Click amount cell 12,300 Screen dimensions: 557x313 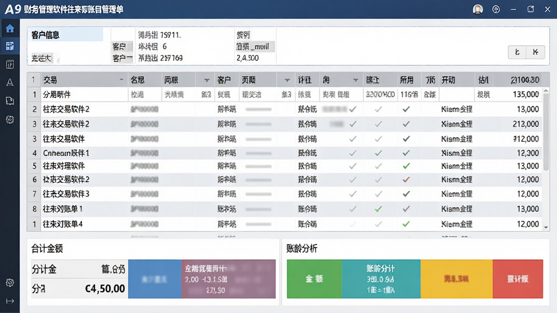tap(528, 153)
